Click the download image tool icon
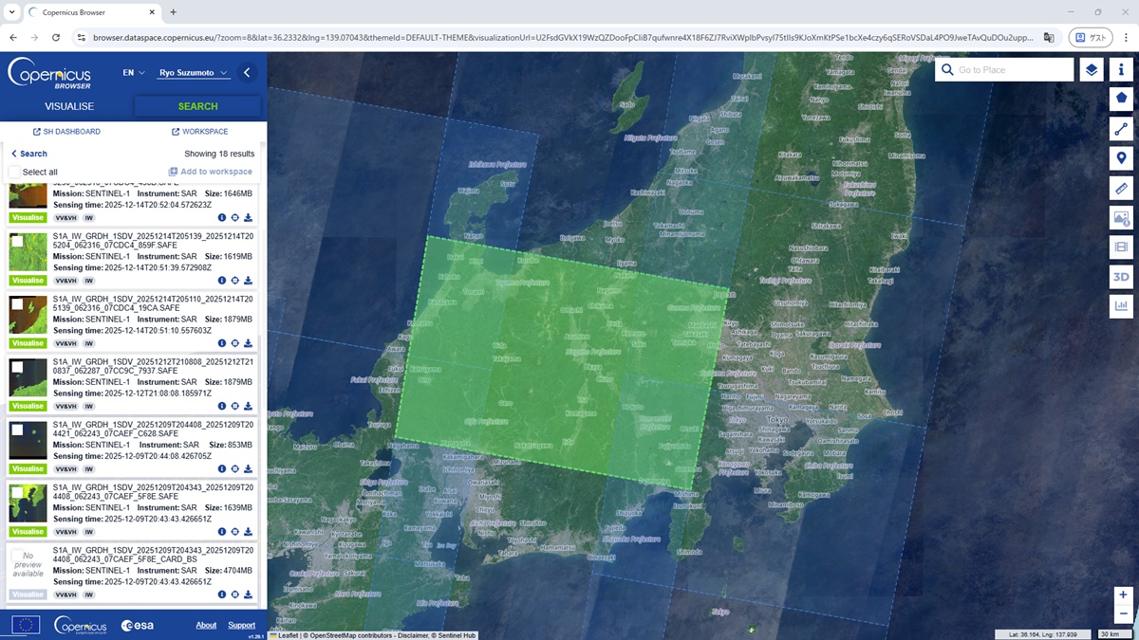The height and width of the screenshot is (640, 1139). [x=1121, y=218]
